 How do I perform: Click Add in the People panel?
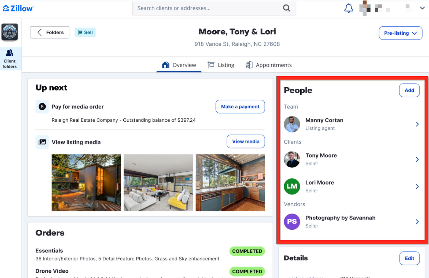click(409, 90)
